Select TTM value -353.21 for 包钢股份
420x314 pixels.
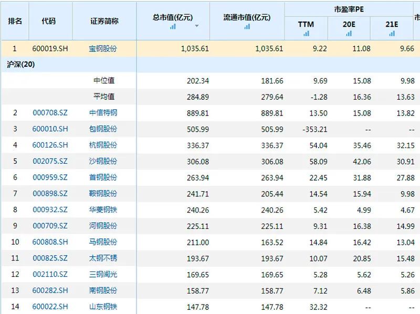coord(315,129)
